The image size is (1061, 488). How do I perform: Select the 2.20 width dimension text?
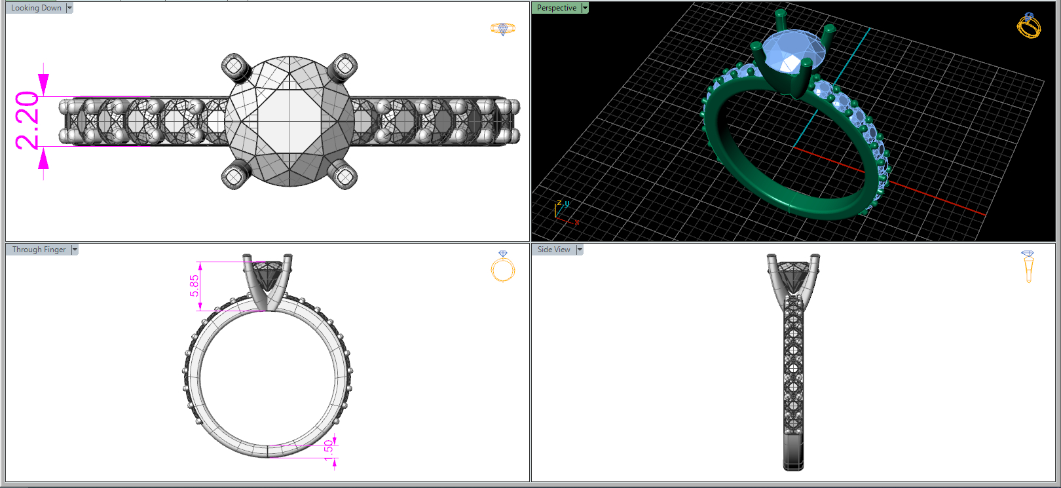(28, 121)
